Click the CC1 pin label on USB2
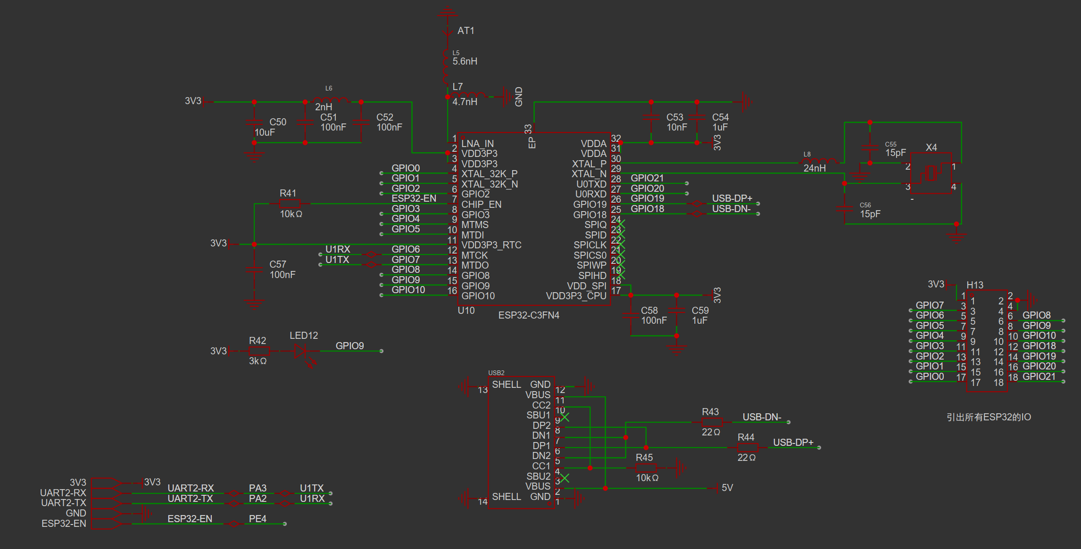1081x549 pixels. 541,466
